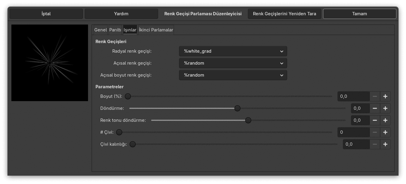Click the # Çivi value field
Image resolution: width=406 pixels, height=184 pixels.
(x=353, y=132)
